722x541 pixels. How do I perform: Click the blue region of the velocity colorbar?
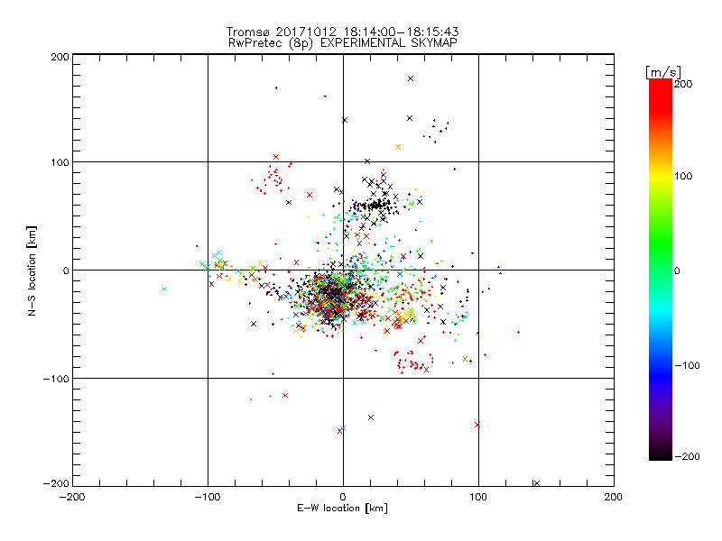tap(661, 375)
